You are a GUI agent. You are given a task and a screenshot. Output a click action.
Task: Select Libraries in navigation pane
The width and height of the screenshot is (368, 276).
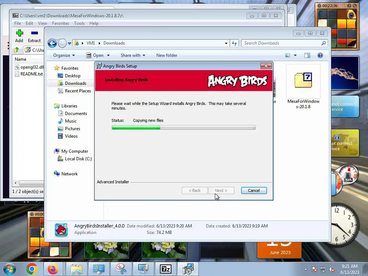coord(66,106)
